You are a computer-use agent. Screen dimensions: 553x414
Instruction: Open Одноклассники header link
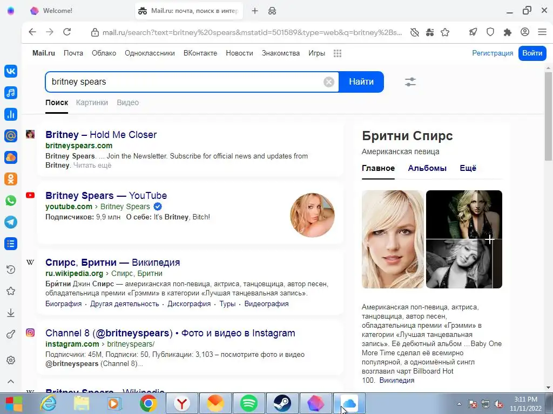(x=150, y=53)
